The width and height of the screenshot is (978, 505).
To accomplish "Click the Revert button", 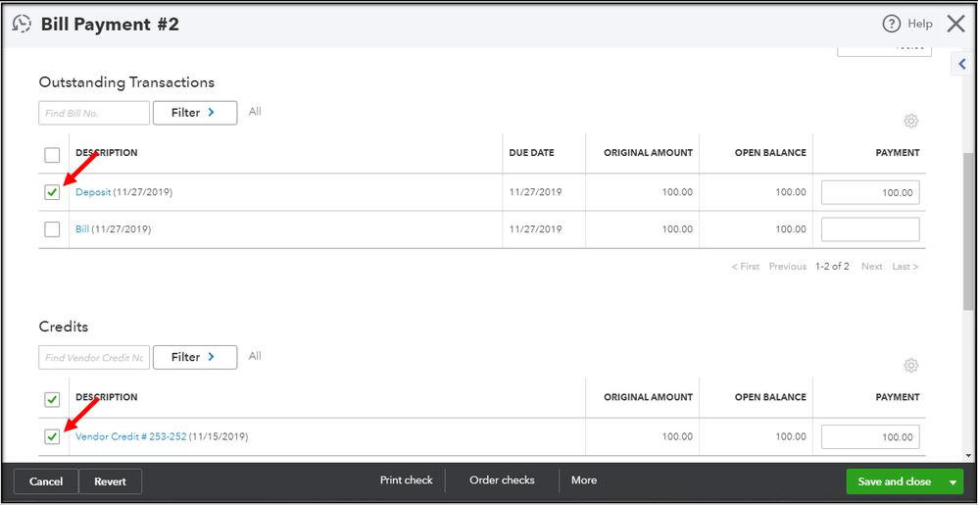I will point(111,481).
